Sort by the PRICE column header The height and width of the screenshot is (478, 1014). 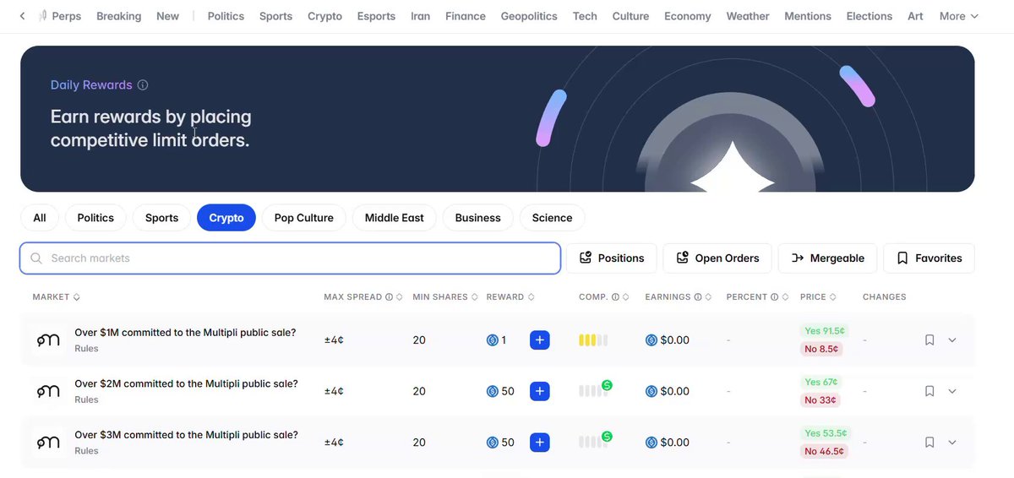pyautogui.click(x=819, y=297)
